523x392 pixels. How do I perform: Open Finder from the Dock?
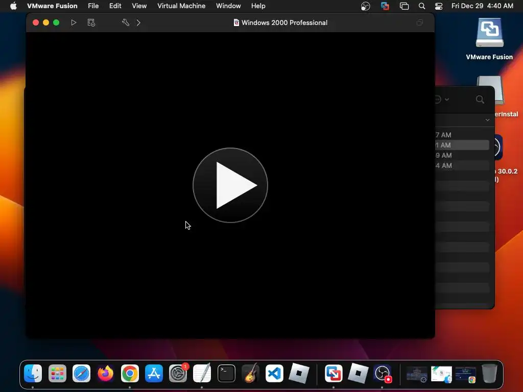[33, 373]
